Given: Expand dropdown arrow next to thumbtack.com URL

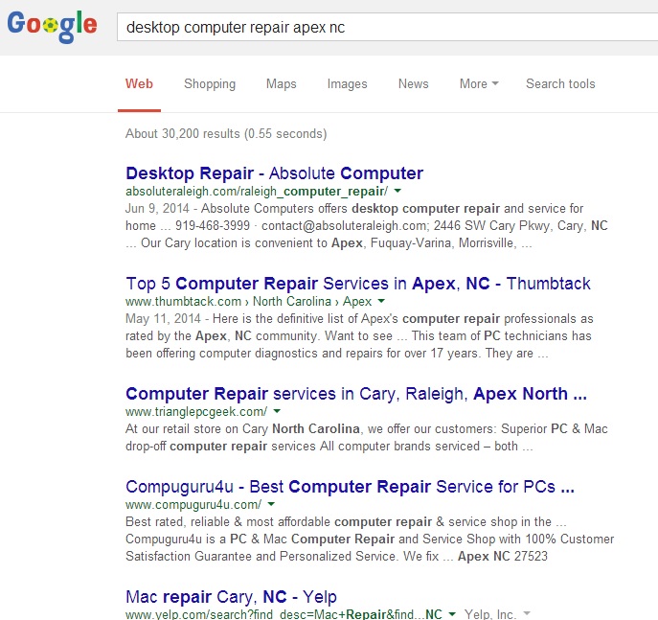Looking at the screenshot, I should tap(381, 301).
